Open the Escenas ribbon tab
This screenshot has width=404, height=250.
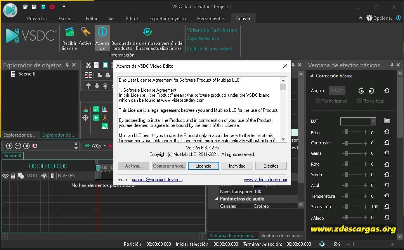(x=66, y=19)
